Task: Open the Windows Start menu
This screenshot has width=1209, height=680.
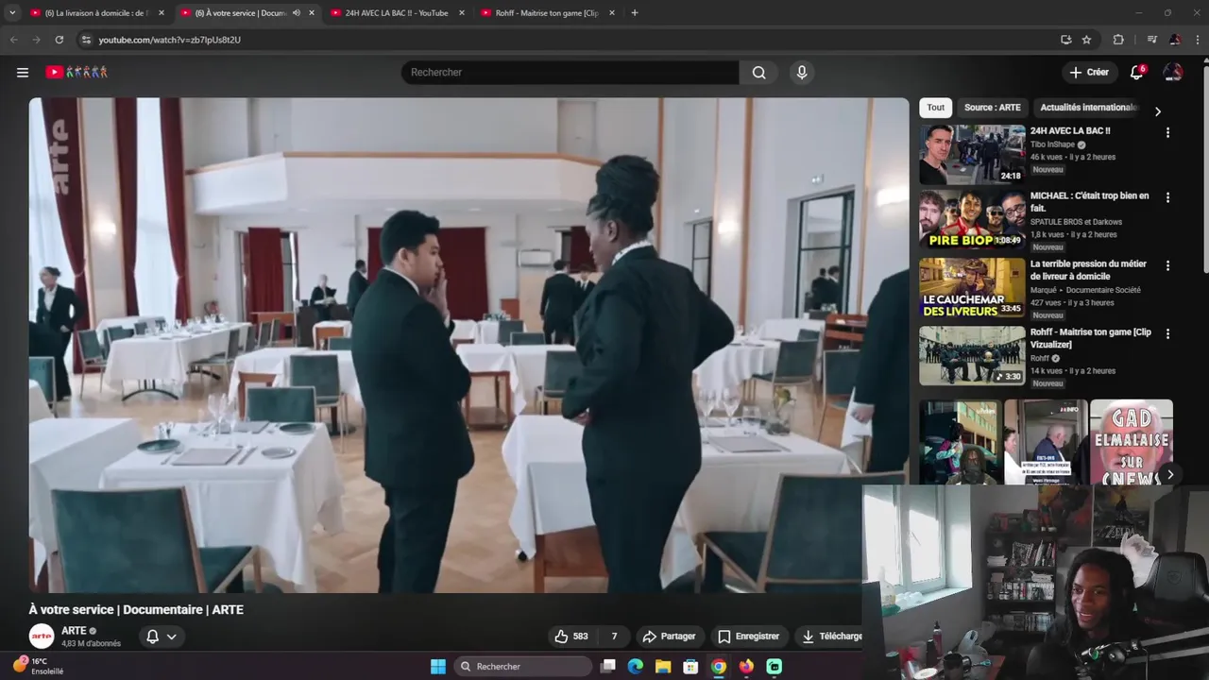Action: 438,667
